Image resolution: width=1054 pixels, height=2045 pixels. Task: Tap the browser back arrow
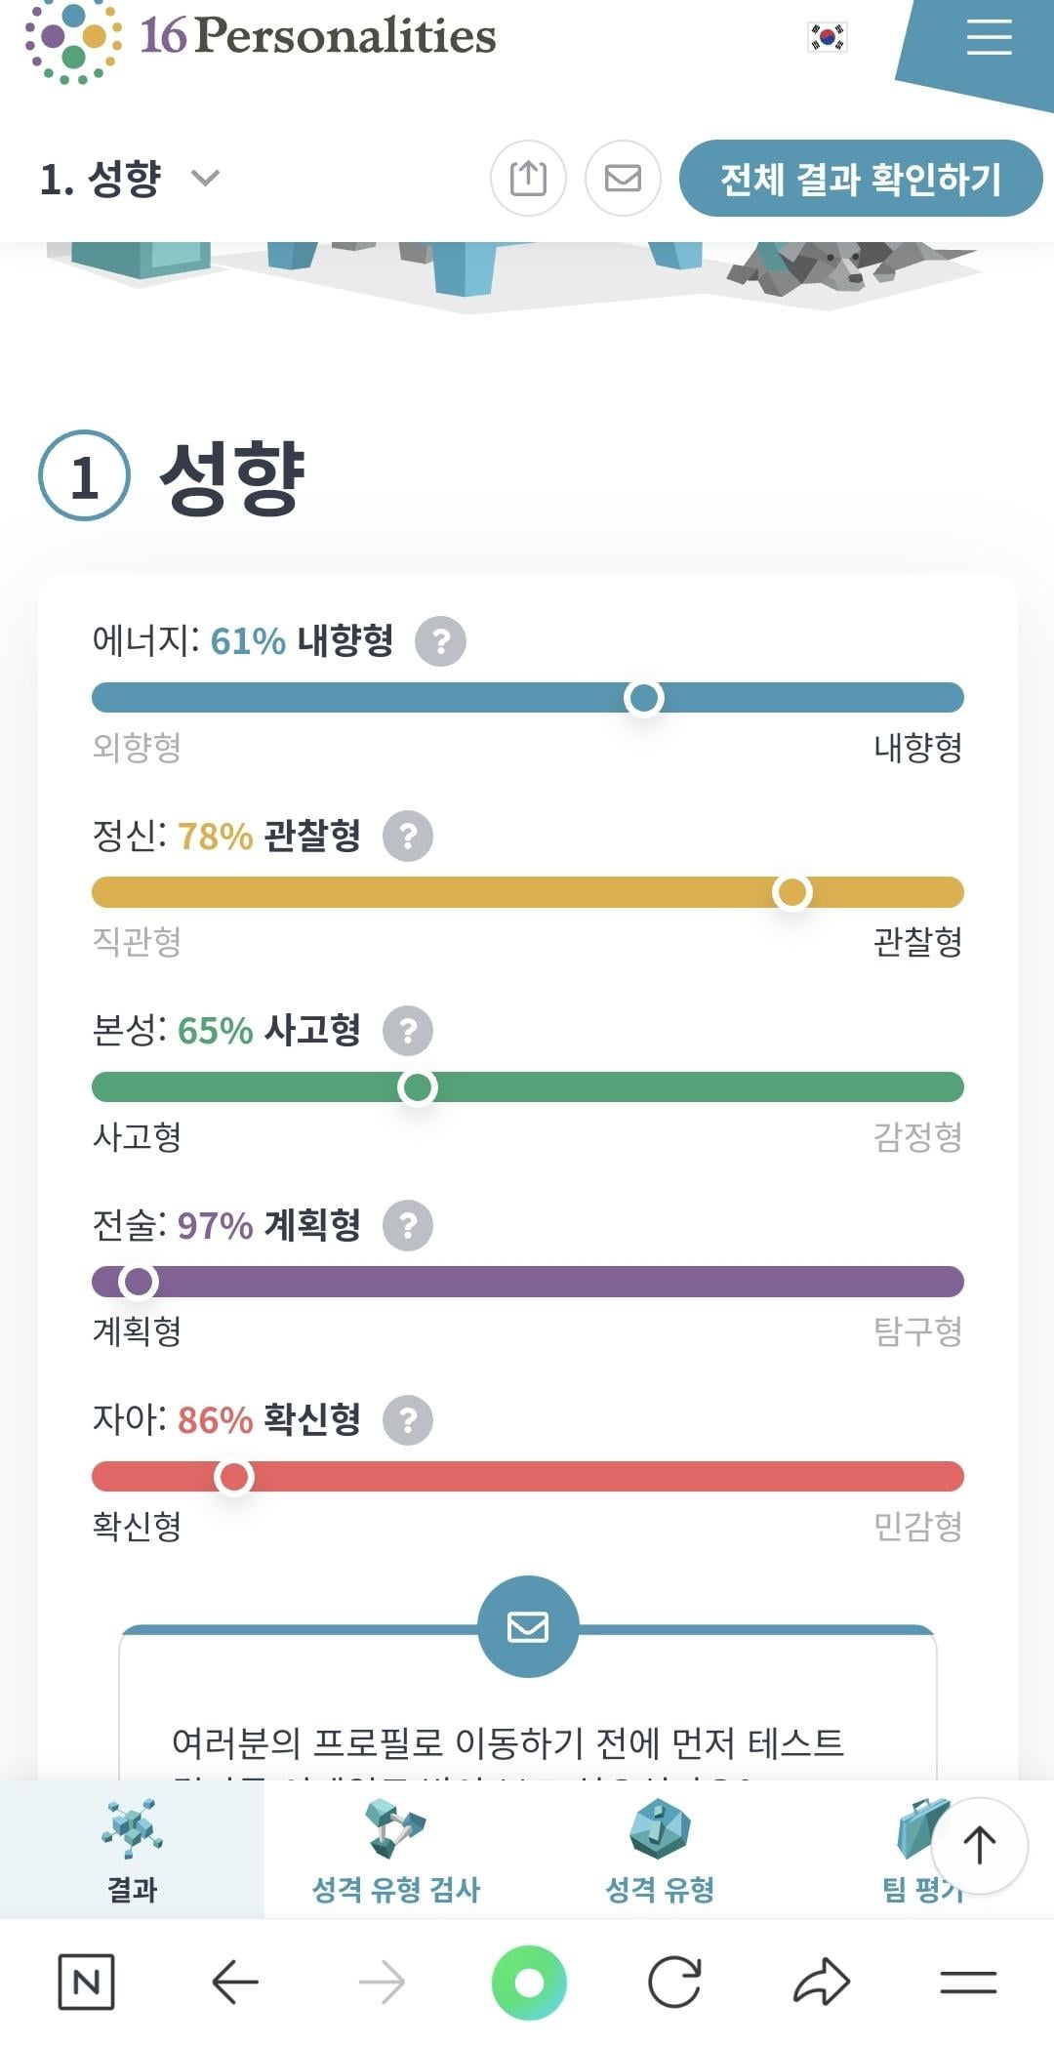coord(235,1982)
